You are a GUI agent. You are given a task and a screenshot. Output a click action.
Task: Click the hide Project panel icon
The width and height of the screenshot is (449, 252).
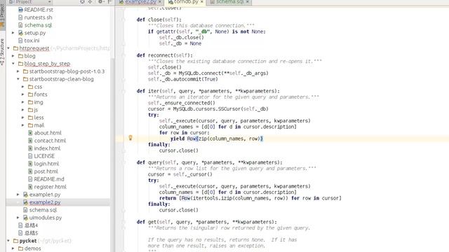pyautogui.click(x=109, y=1)
